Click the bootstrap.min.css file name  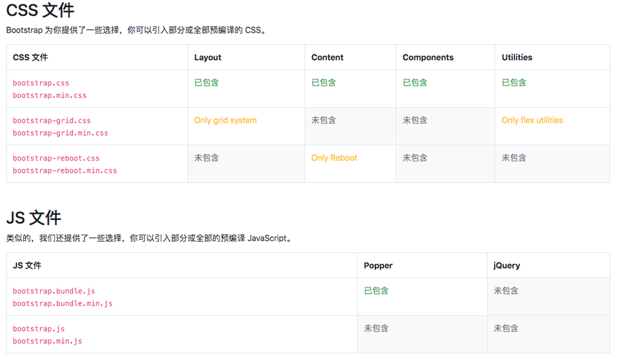50,95
